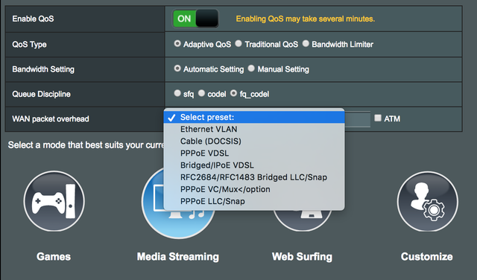Open the Customize mode user-gear icon
This screenshot has width=477, height=280.
coord(427,201)
